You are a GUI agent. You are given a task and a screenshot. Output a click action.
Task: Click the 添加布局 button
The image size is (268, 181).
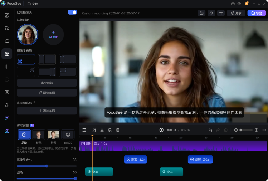[x=47, y=111]
